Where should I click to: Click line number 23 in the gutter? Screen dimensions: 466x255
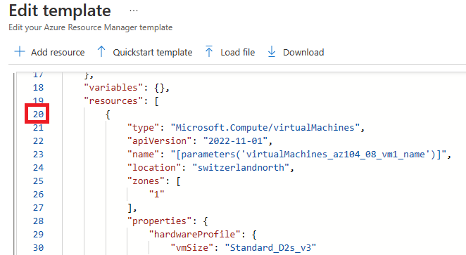[38, 154]
